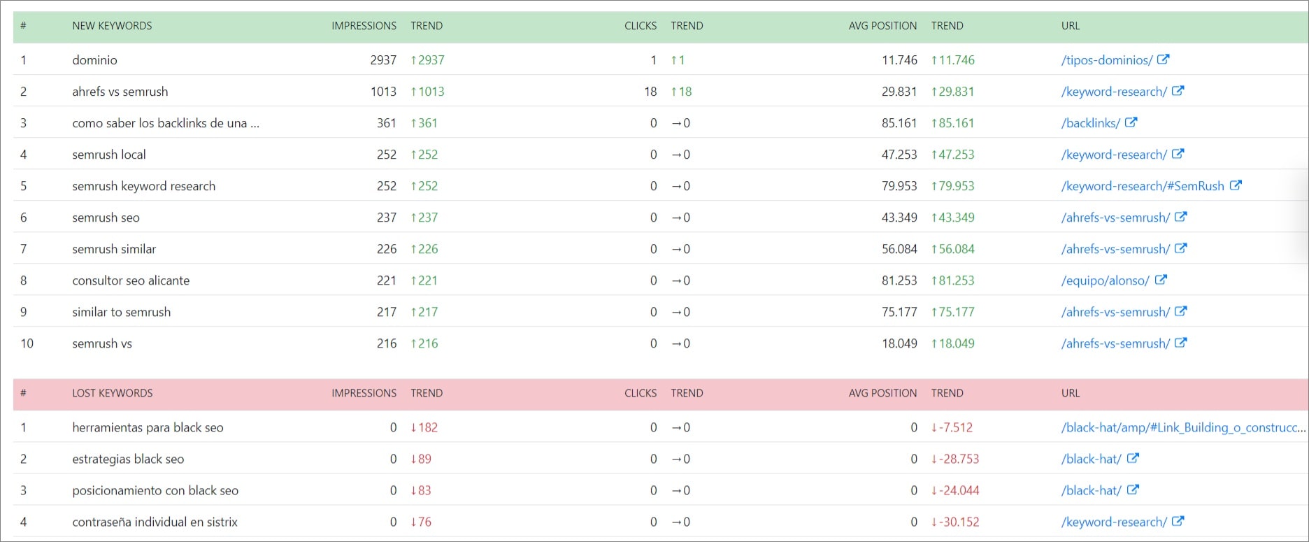Open external icon for 'estrategias black seo' URL
Screen dimensions: 1309x542
(x=1133, y=458)
